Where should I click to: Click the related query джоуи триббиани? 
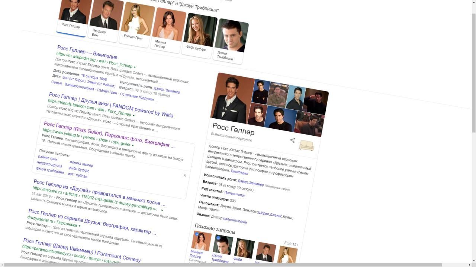(50, 171)
